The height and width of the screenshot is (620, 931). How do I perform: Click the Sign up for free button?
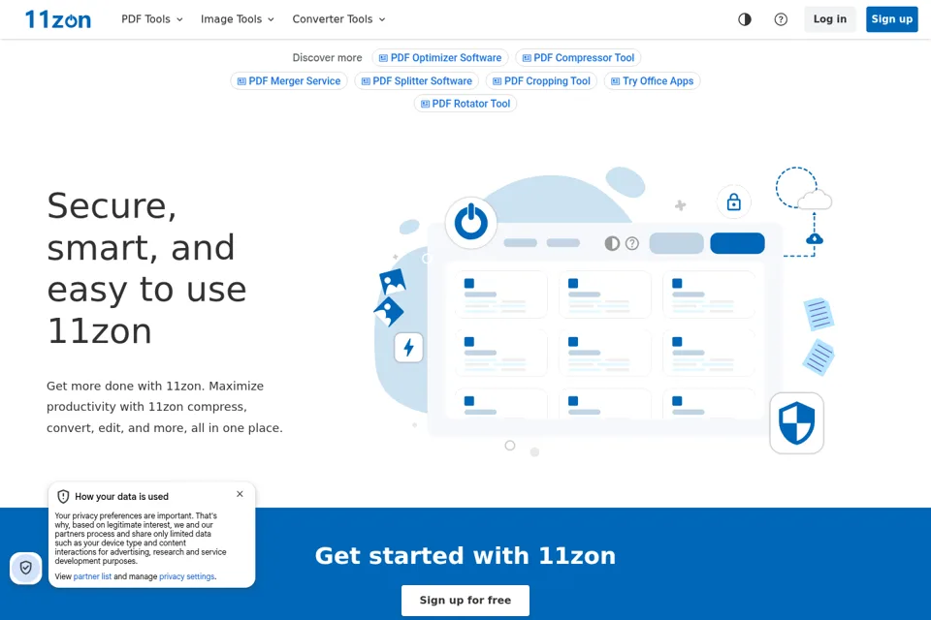pos(465,600)
